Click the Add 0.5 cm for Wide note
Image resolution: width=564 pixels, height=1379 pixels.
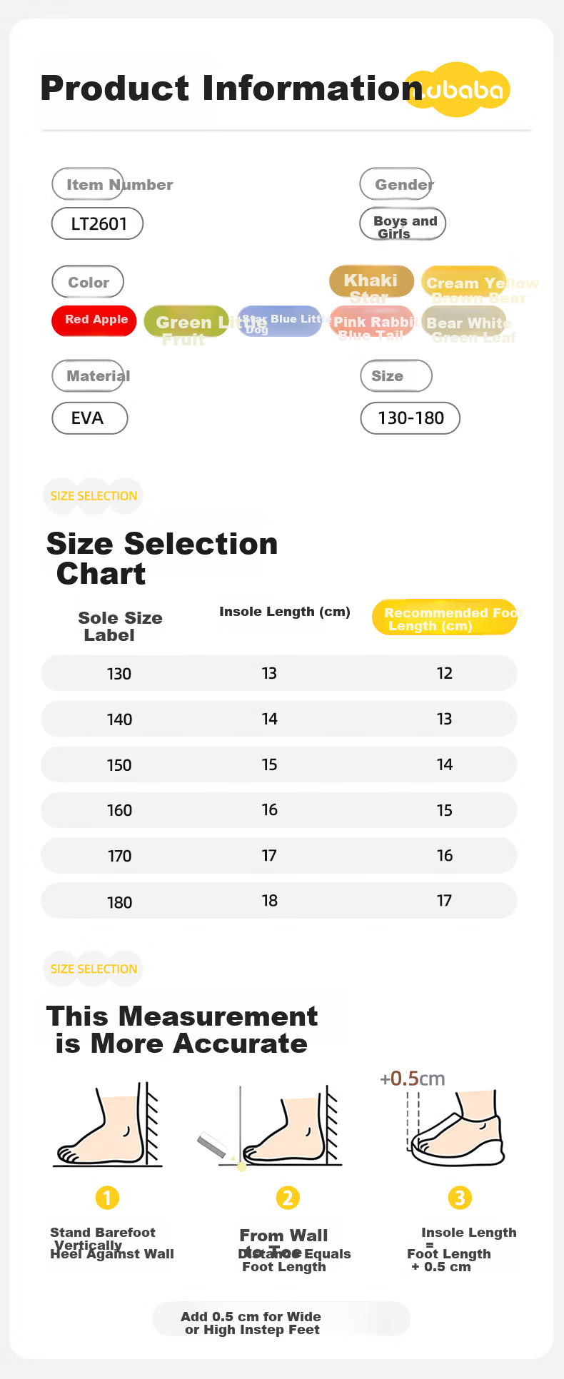(x=281, y=1323)
